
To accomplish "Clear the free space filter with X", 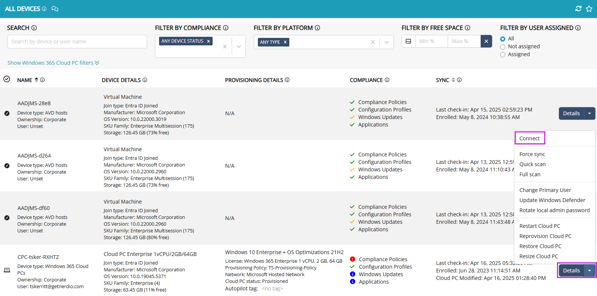I will pyautogui.click(x=486, y=41).
